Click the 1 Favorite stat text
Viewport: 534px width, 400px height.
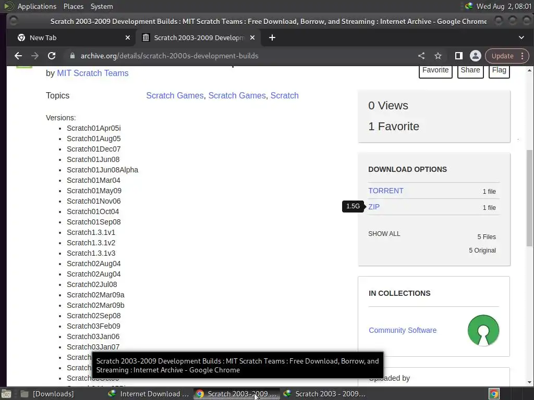click(394, 127)
